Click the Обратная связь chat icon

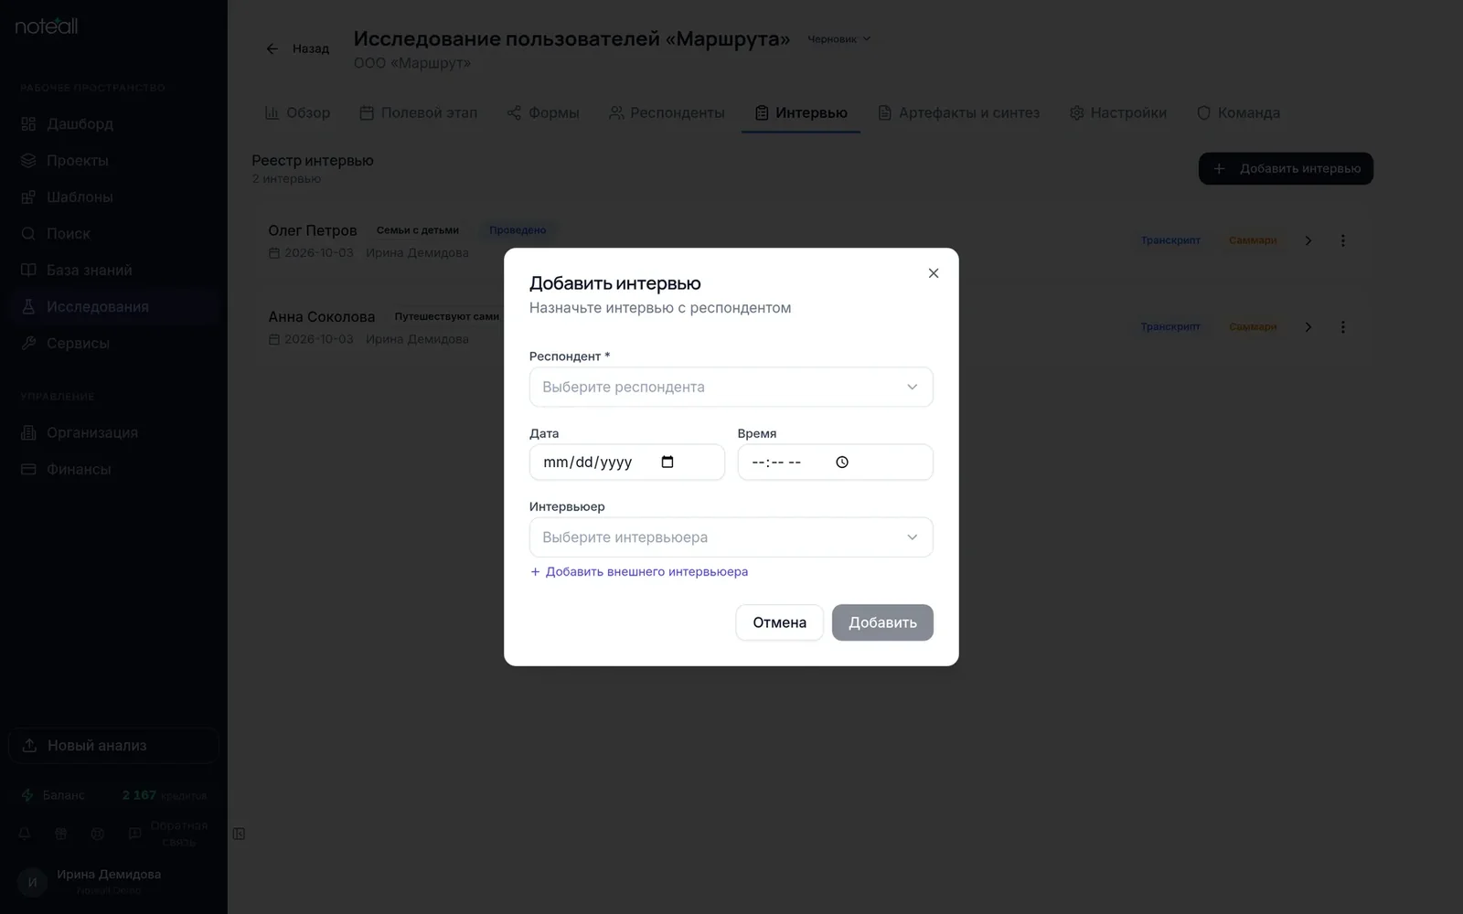pyautogui.click(x=134, y=834)
